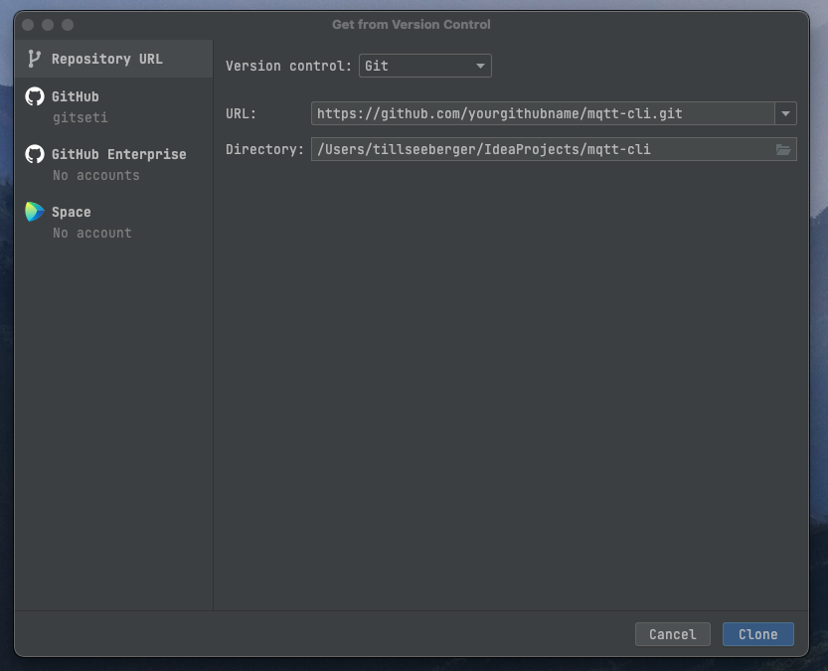Open the GitHub tab
The height and width of the screenshot is (671, 828).
[113, 106]
